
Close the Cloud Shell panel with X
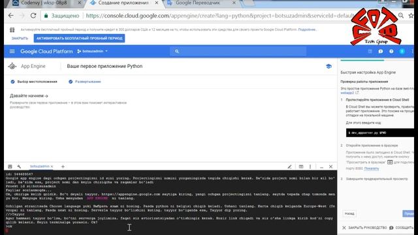pos(330,166)
